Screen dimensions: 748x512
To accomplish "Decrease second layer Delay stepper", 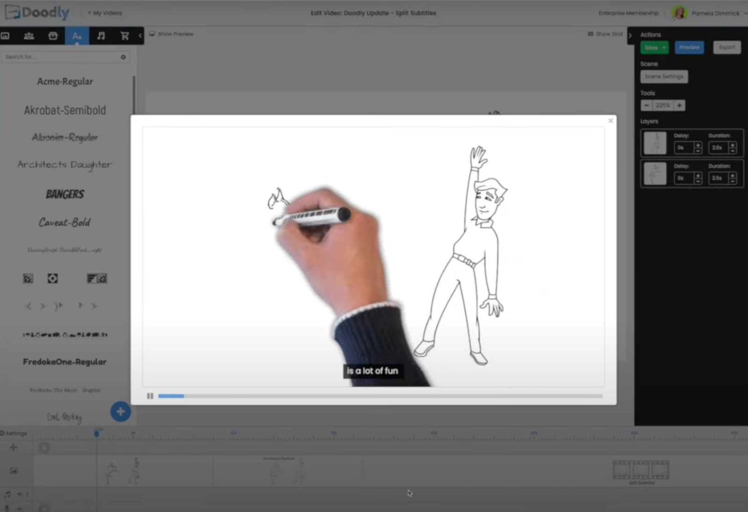I will point(698,181).
